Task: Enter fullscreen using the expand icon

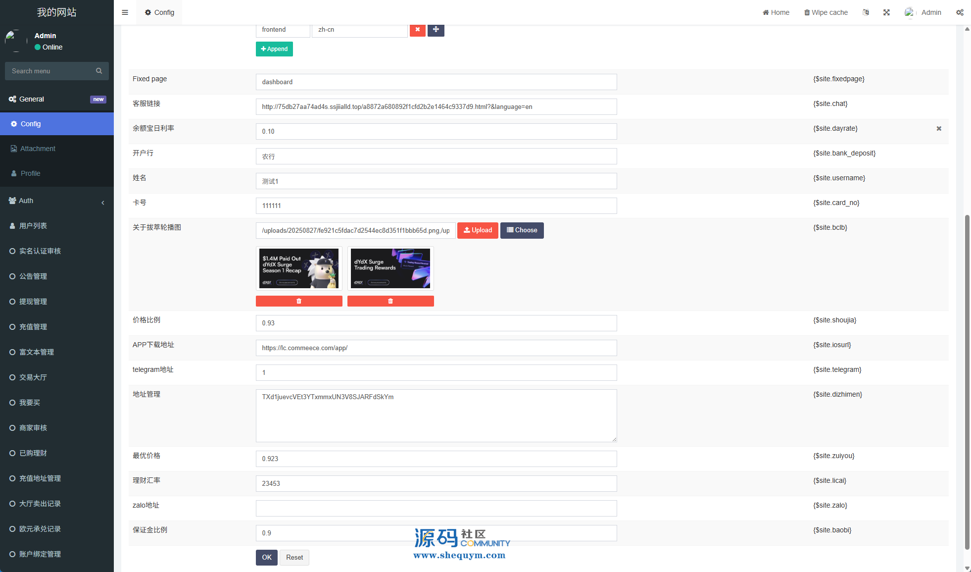Action: click(x=886, y=12)
